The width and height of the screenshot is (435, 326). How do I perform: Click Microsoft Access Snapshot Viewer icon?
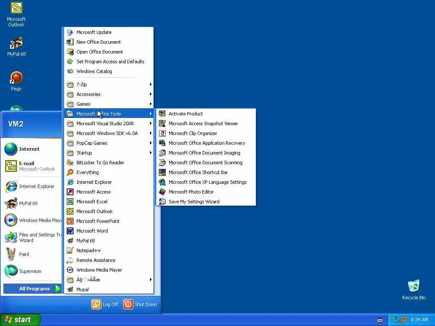(x=162, y=124)
